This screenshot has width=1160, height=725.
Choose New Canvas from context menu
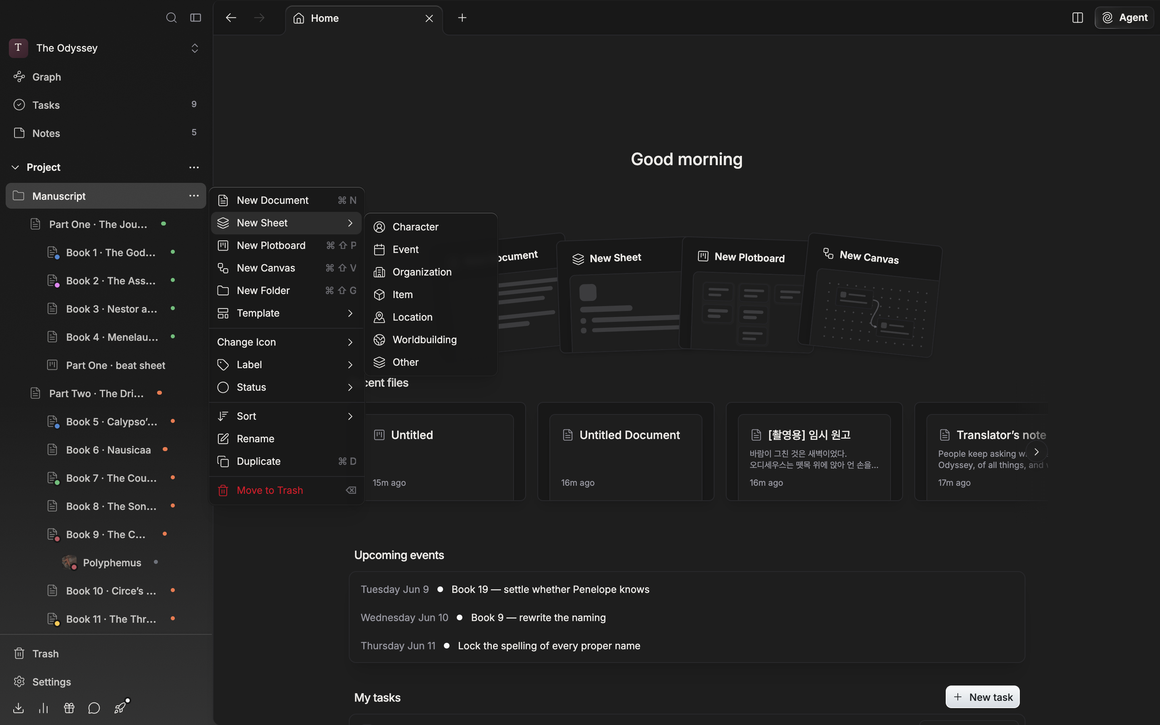click(x=286, y=268)
